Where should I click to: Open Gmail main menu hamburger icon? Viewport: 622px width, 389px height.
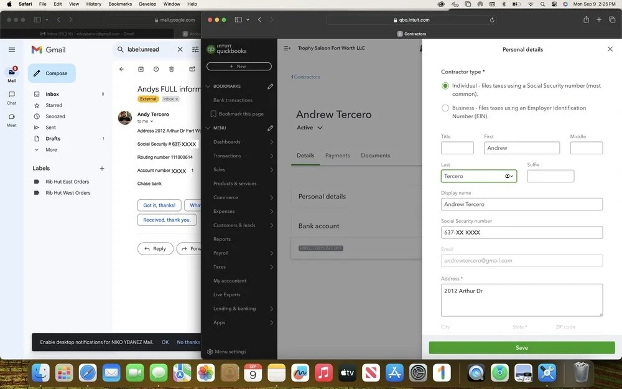coord(12,50)
